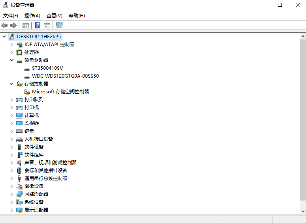This screenshot has width=306, height=223.
Task: Click the IDE ATA/ATAPI controller icon
Action: click(19, 45)
